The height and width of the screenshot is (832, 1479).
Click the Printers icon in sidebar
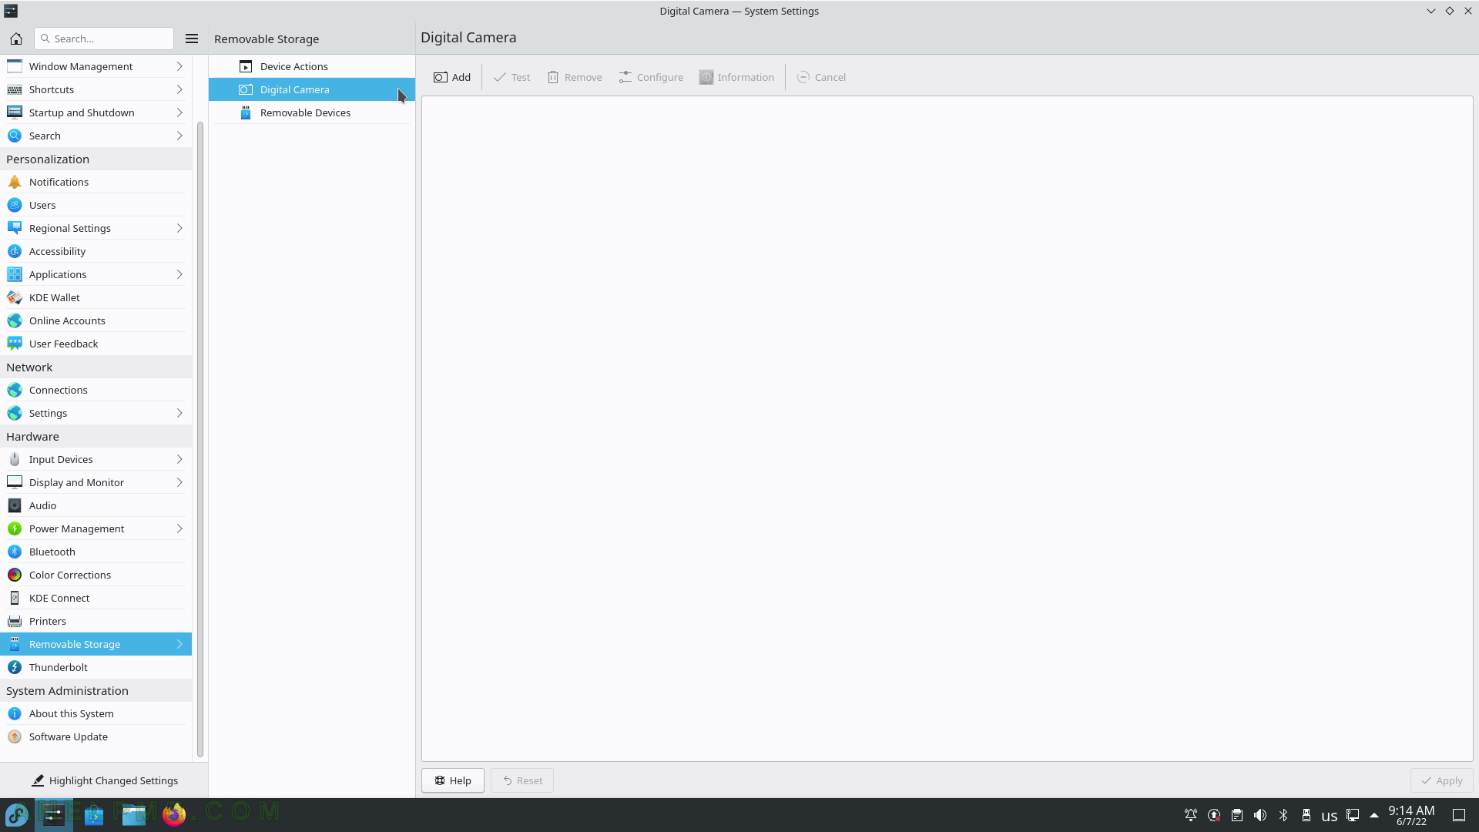click(x=15, y=621)
